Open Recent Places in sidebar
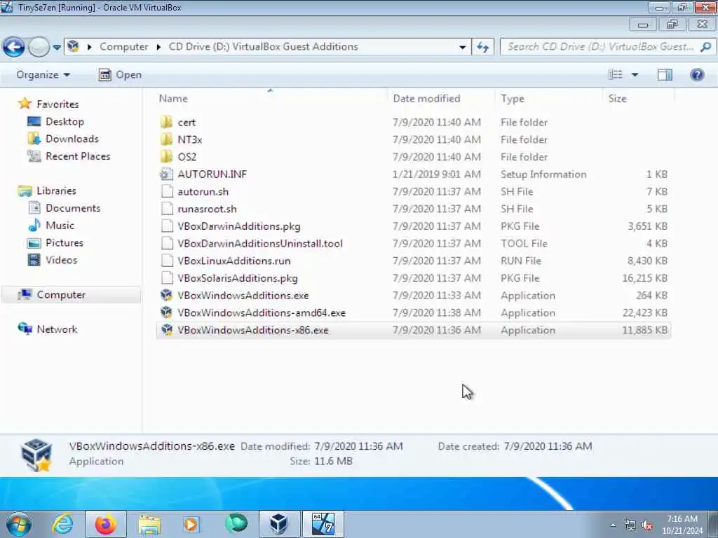This screenshot has height=538, width=718. coord(78,156)
